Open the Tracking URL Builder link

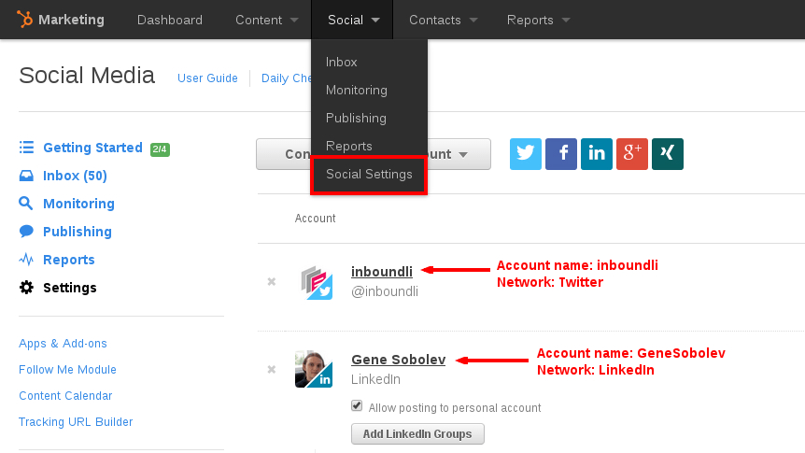[x=76, y=421]
